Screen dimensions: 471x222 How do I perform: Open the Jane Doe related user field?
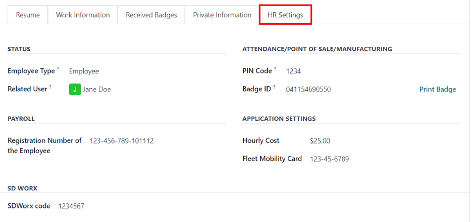tap(97, 90)
